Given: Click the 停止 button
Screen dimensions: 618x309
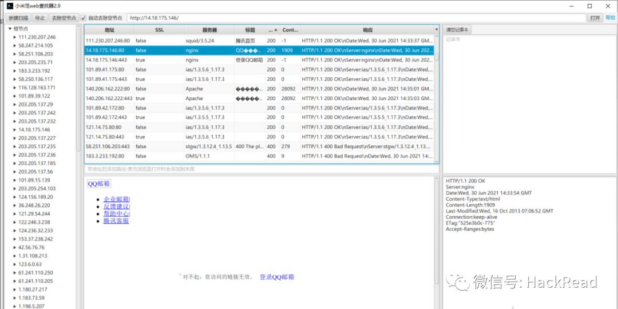Looking at the screenshot, I should pyautogui.click(x=40, y=18).
